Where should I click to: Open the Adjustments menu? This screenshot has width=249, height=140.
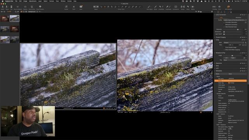[33, 1]
